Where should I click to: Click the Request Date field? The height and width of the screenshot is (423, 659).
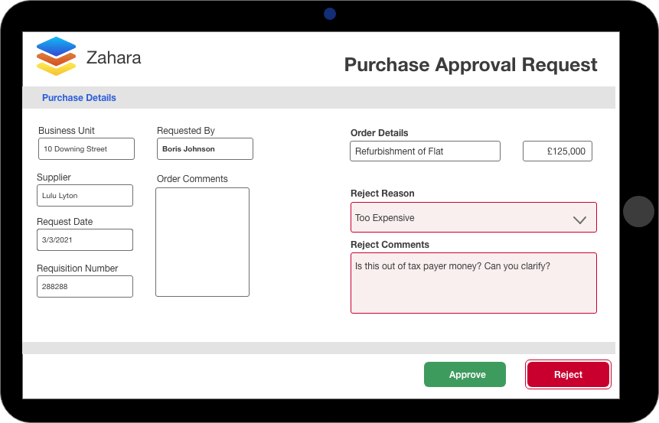click(84, 240)
